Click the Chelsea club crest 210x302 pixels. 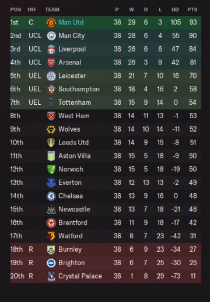tap(51, 196)
